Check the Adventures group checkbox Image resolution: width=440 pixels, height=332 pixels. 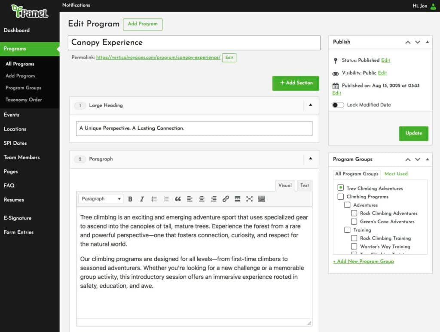(347, 205)
